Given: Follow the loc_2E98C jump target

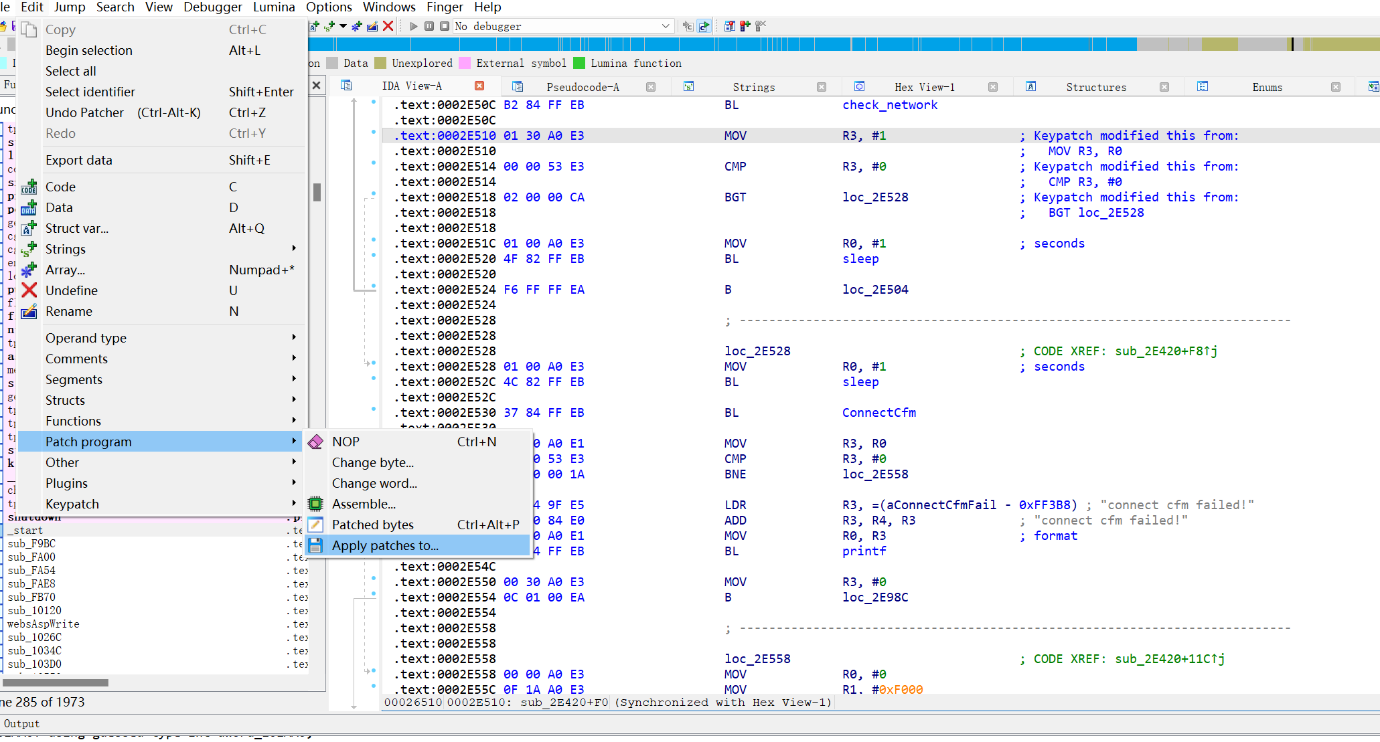Looking at the screenshot, I should (874, 597).
